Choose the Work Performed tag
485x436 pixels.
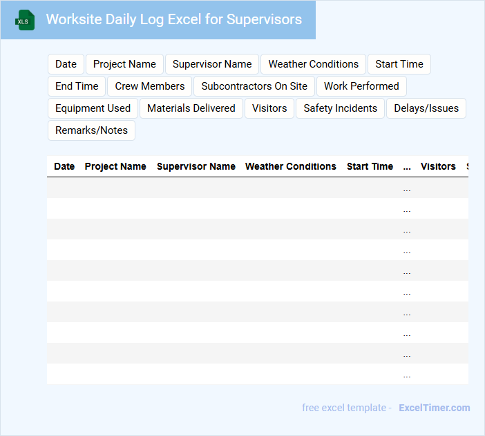tap(361, 86)
